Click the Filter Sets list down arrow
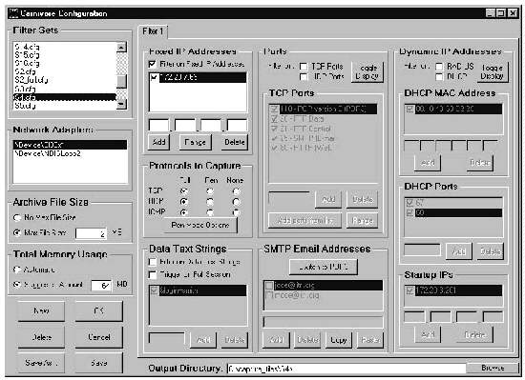525x380 pixels. 121,105
